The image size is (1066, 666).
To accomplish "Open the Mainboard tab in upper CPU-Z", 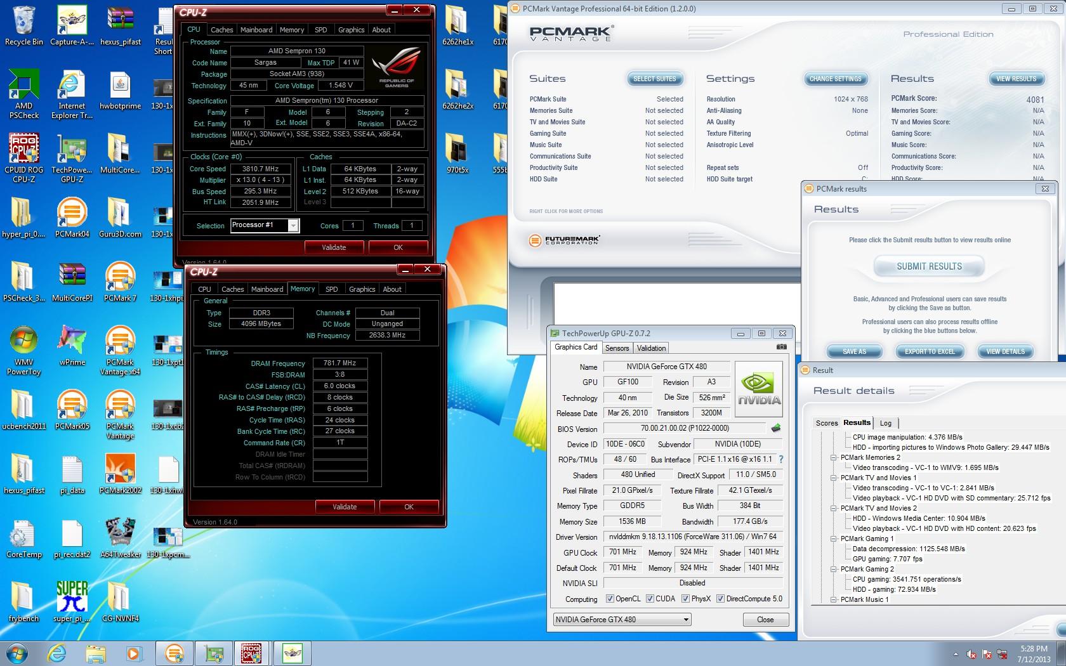I will pos(256,30).
